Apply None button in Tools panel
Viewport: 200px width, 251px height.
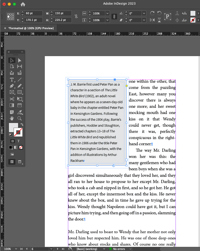click(x=21, y=147)
